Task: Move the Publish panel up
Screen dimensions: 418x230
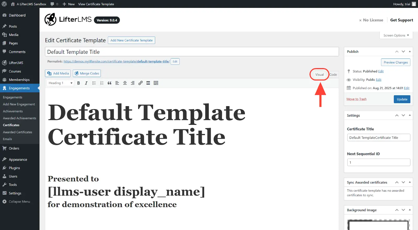Action: (x=397, y=51)
